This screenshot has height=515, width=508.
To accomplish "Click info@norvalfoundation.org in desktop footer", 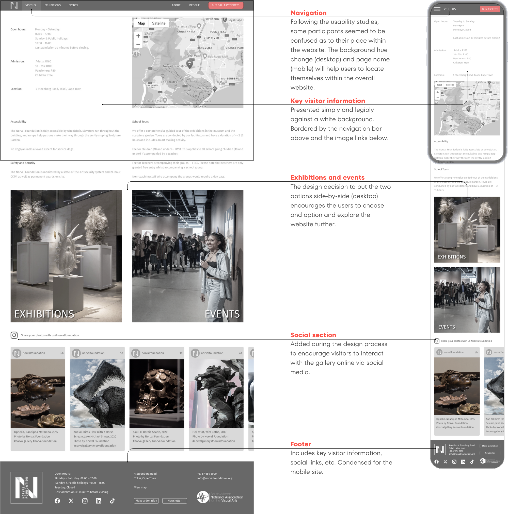I will (x=215, y=478).
